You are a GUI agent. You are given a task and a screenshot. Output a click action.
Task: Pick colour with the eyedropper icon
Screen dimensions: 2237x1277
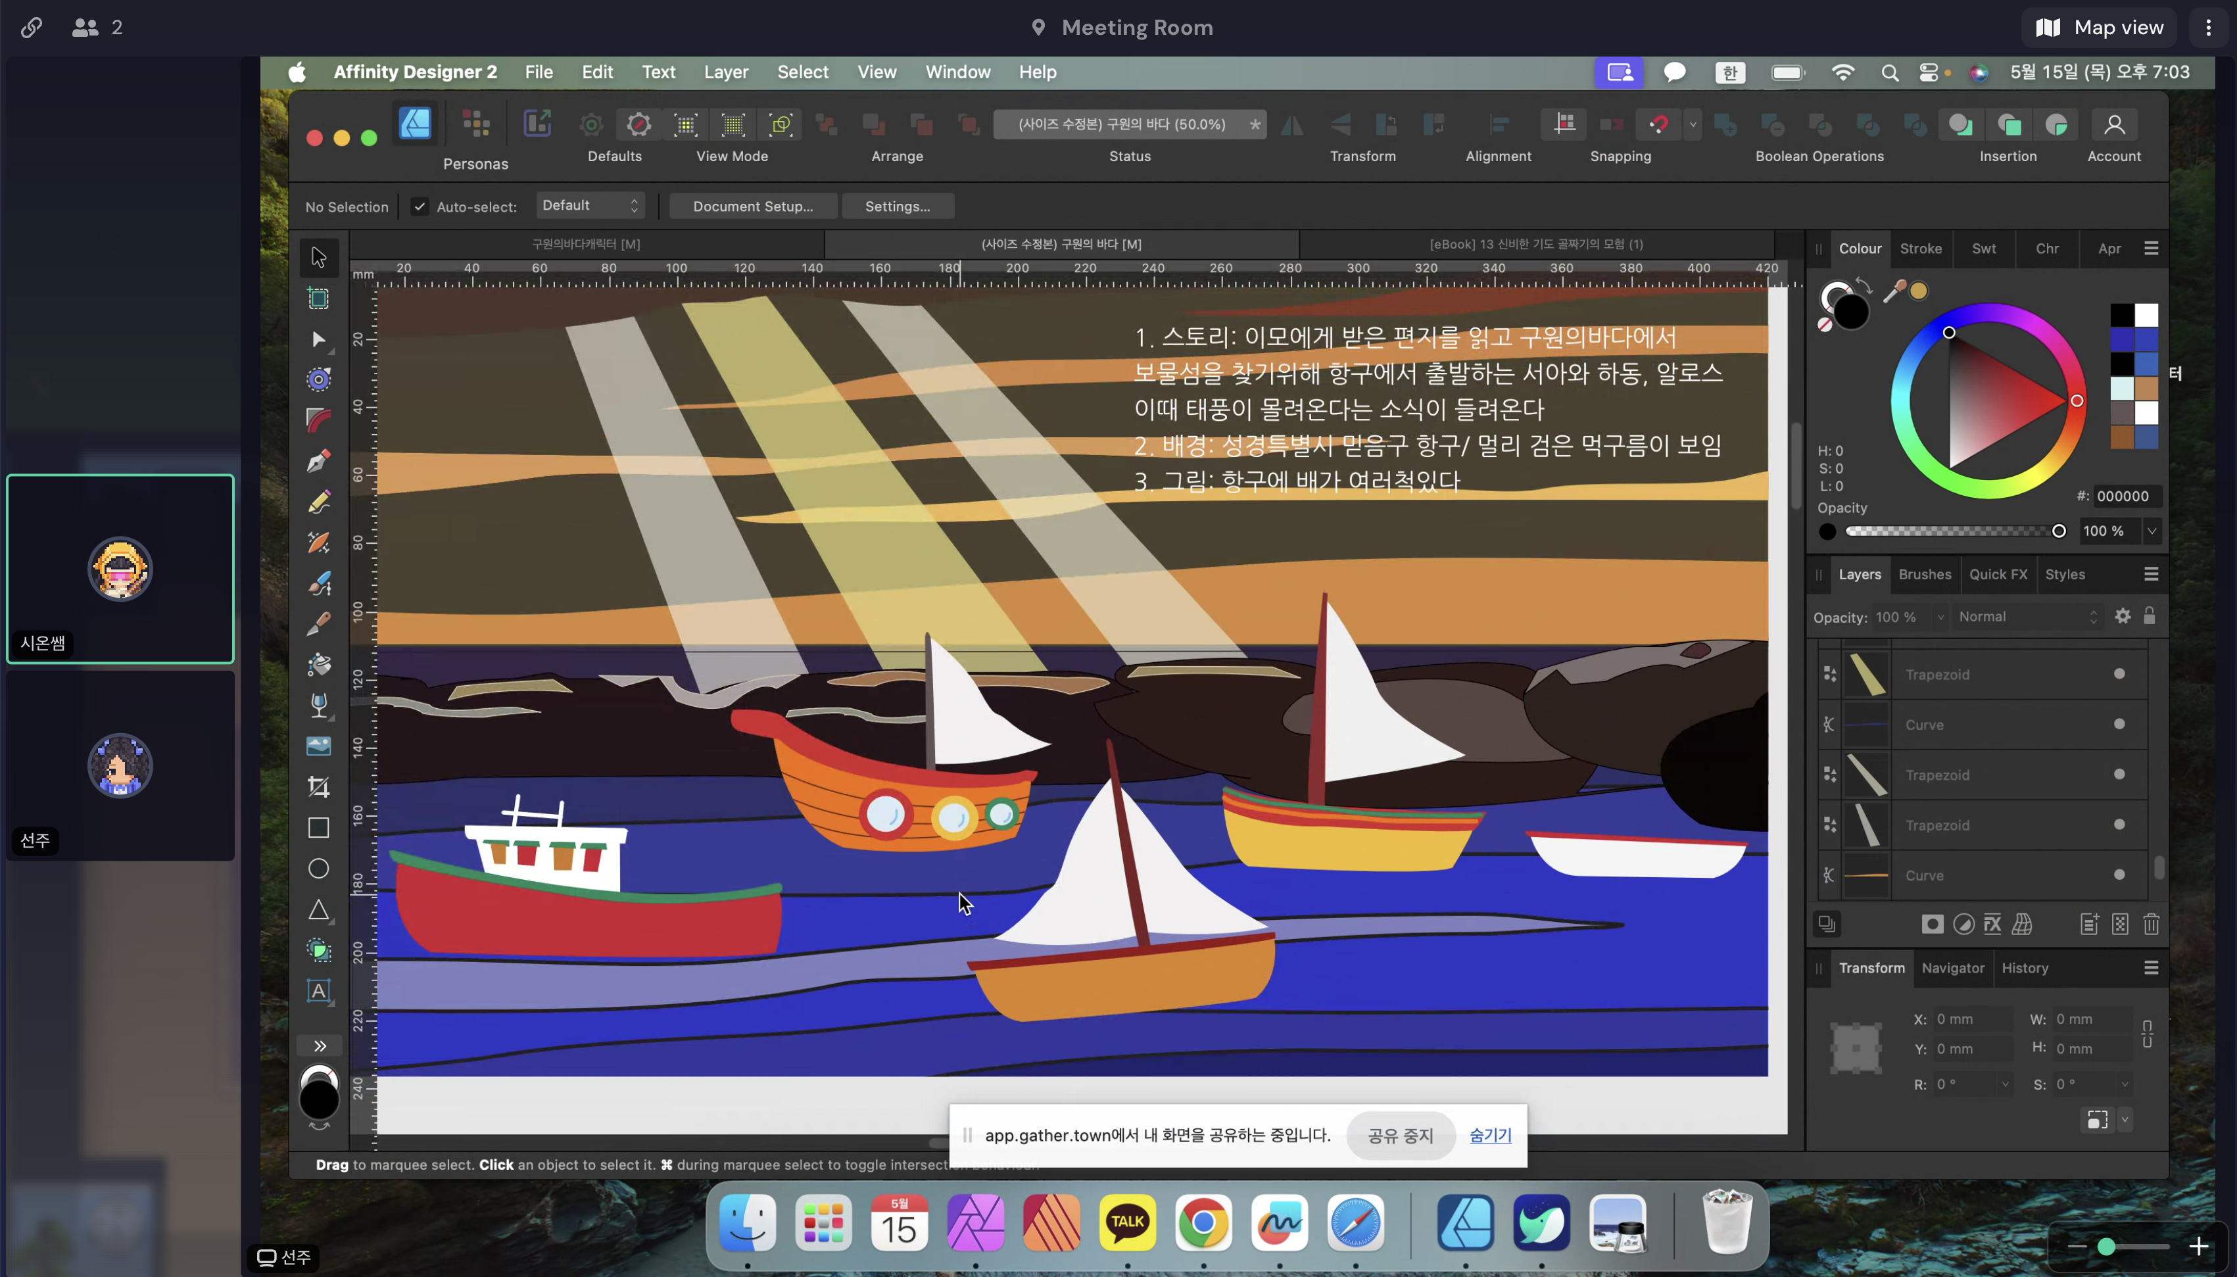pos(1894,291)
